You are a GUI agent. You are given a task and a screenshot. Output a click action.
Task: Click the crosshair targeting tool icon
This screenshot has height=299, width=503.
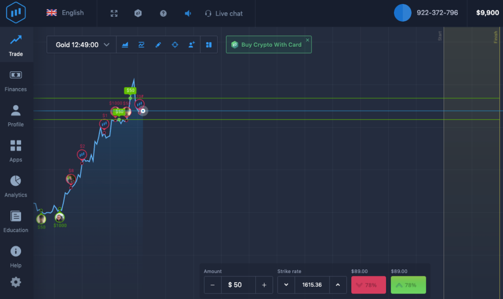click(175, 44)
